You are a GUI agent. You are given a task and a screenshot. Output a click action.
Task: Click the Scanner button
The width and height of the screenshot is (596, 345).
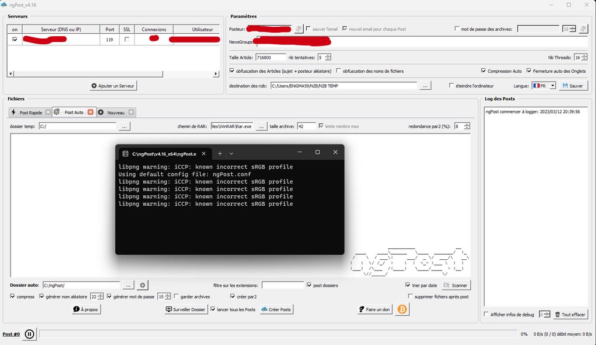(x=456, y=285)
